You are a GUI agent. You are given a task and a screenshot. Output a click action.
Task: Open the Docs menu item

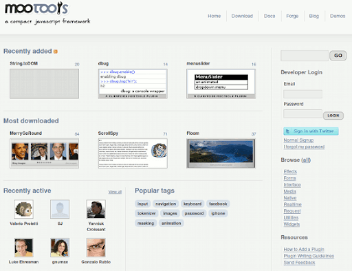[x=269, y=16]
